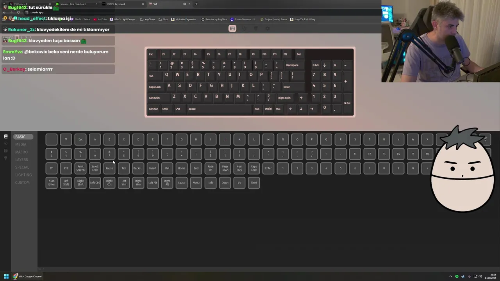
Task: Open the Configure keyboard icon in VIA header
Action: coord(232,28)
